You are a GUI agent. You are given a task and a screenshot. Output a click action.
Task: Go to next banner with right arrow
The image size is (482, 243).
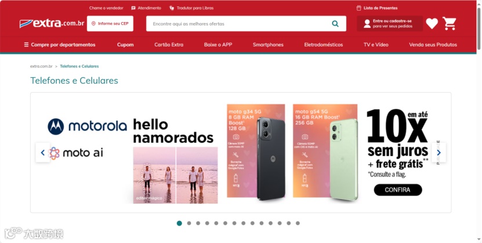(x=438, y=153)
